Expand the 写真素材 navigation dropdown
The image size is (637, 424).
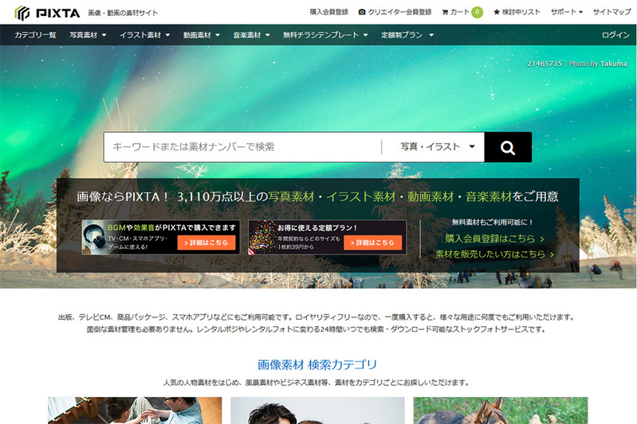[x=88, y=35]
